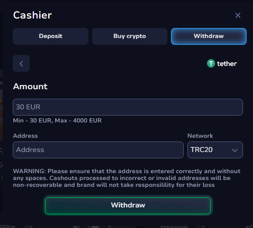Click the green Withdraw button at bottom
The height and width of the screenshot is (228, 253).
[x=128, y=206]
